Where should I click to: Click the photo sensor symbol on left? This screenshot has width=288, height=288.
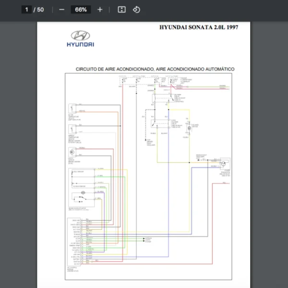[72, 152]
